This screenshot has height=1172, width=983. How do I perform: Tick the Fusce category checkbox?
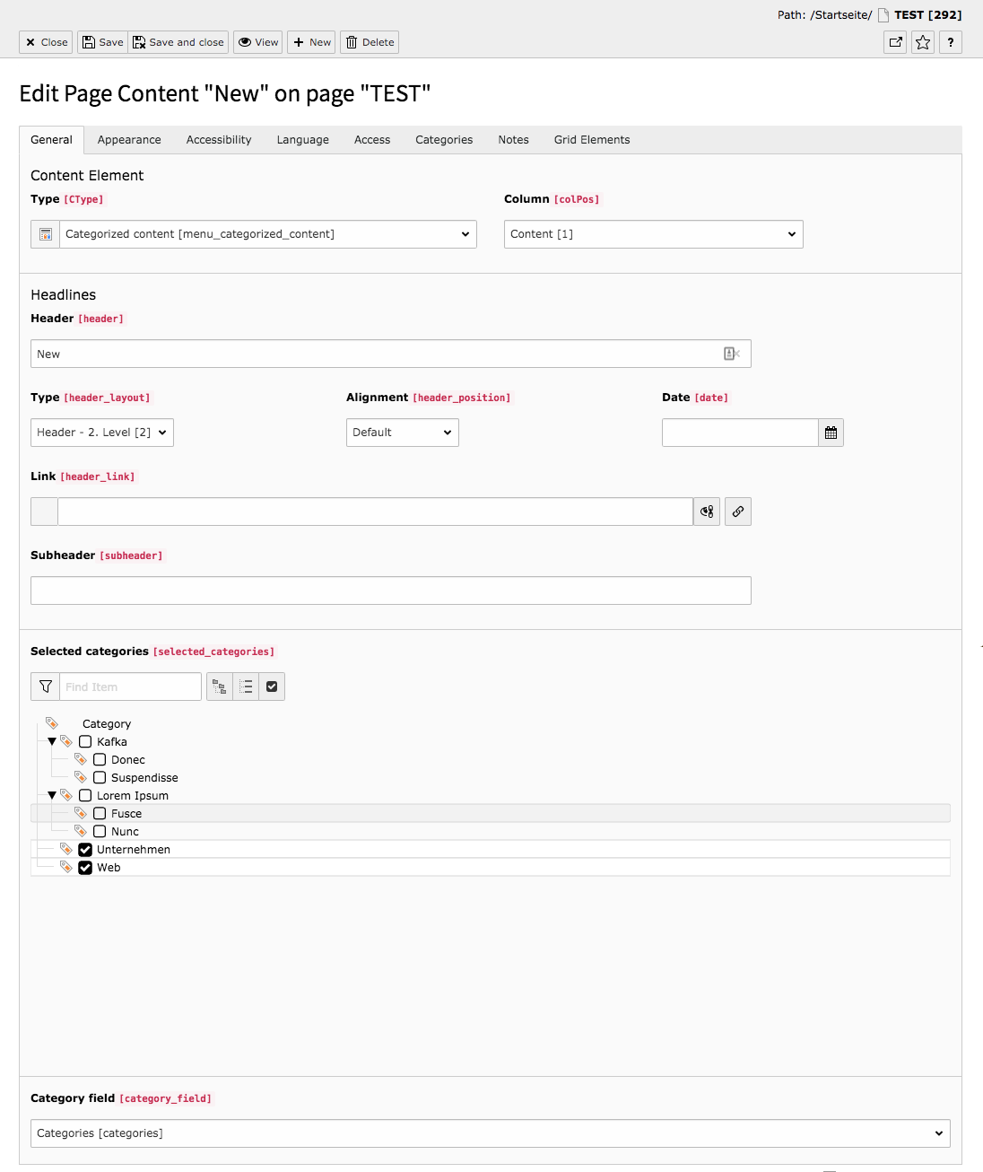tap(100, 814)
